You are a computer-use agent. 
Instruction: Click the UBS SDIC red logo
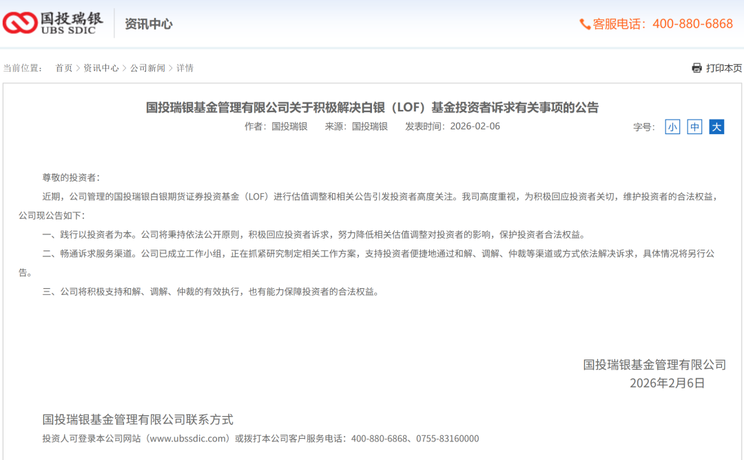point(19,23)
